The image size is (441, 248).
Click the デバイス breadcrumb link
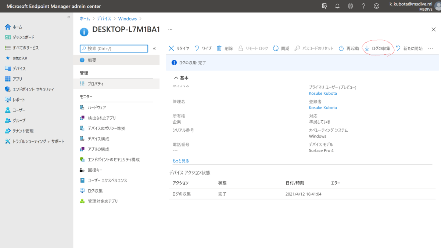pos(104,19)
